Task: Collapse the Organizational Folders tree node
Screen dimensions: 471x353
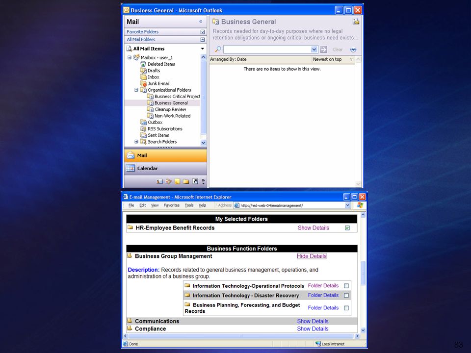Action: [136, 90]
